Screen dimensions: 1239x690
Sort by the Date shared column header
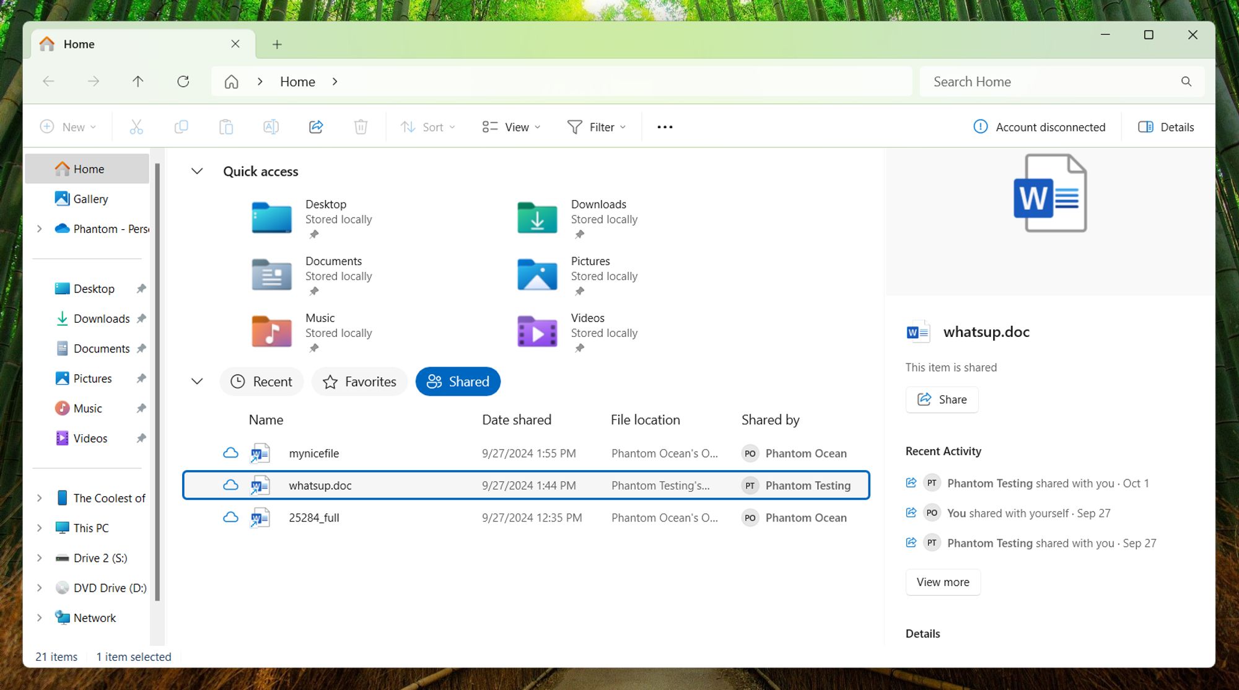(517, 420)
